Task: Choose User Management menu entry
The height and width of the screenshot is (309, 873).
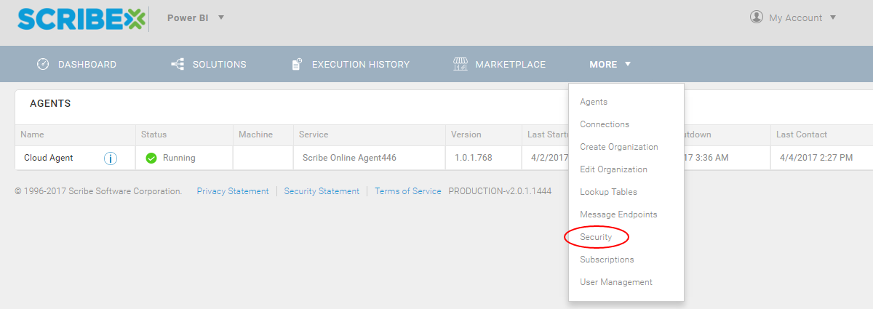Action: tap(615, 282)
